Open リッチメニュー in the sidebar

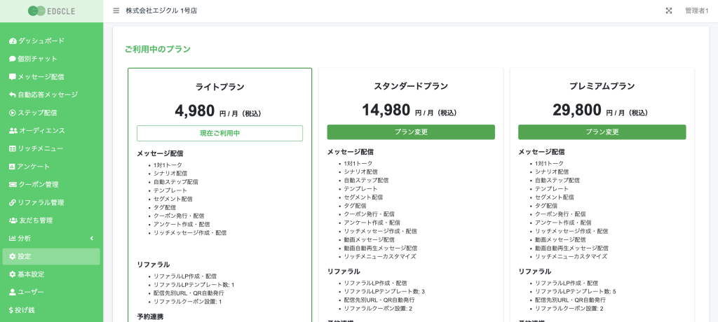coord(36,148)
